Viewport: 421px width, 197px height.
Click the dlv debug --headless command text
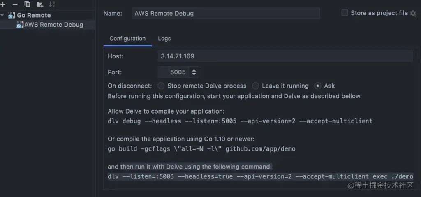pyautogui.click(x=240, y=121)
